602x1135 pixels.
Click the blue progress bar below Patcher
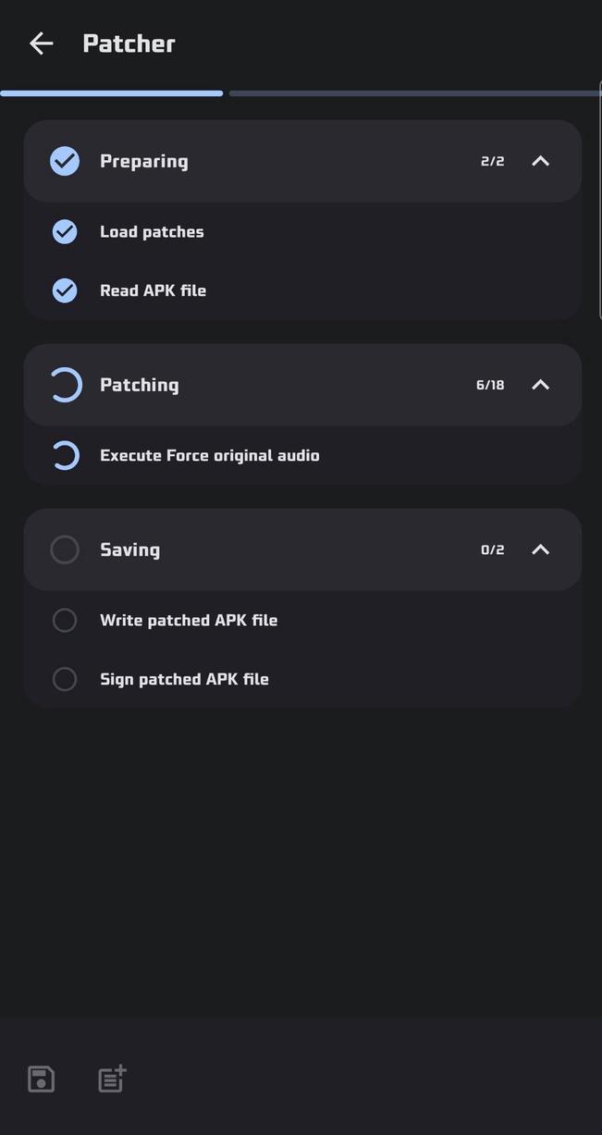tap(111, 93)
